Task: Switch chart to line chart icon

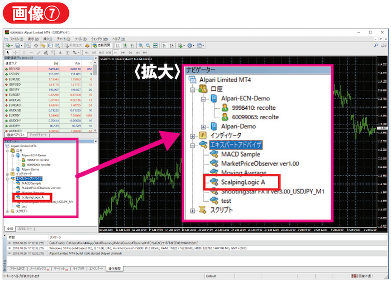Action: click(132, 46)
